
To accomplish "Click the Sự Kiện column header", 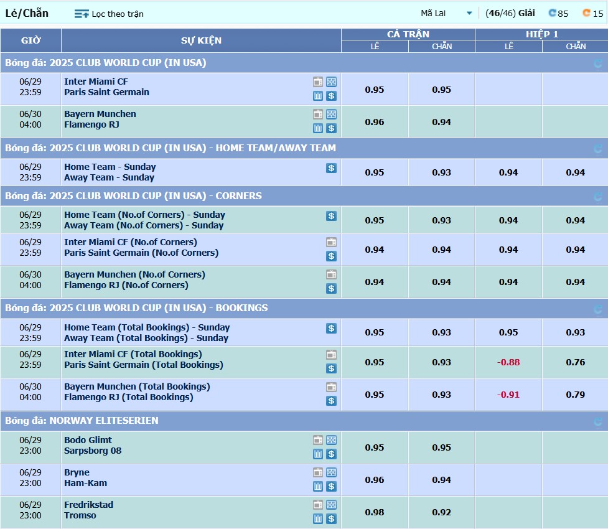I will click(x=201, y=40).
